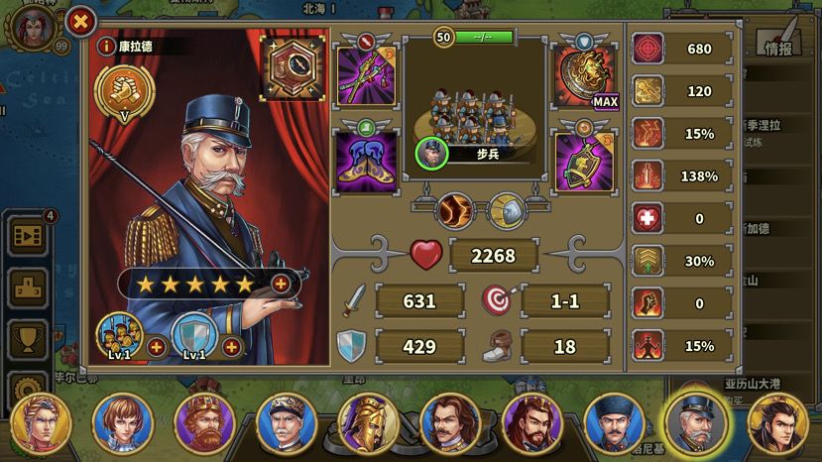Screen dimensions: 822x462
Task: Tap the handshake rank V medal
Action: [x=124, y=93]
